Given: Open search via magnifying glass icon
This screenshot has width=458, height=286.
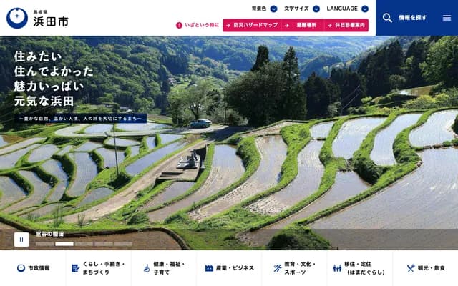Looking at the screenshot, I should (387, 18).
